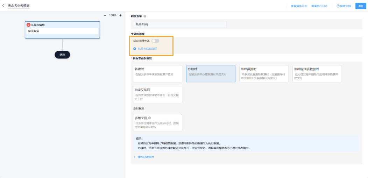Screen dimensions: 368x178
Task: Choose the 新建时 trigger card
Action: pyautogui.click(x=157, y=74)
